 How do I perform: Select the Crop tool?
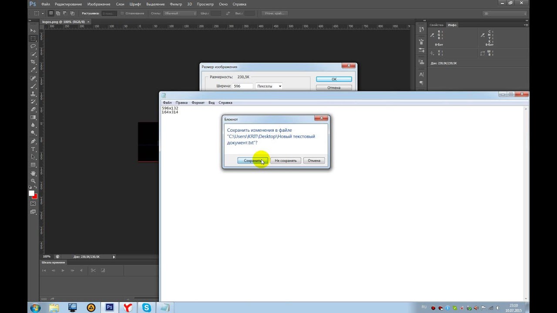[33, 62]
